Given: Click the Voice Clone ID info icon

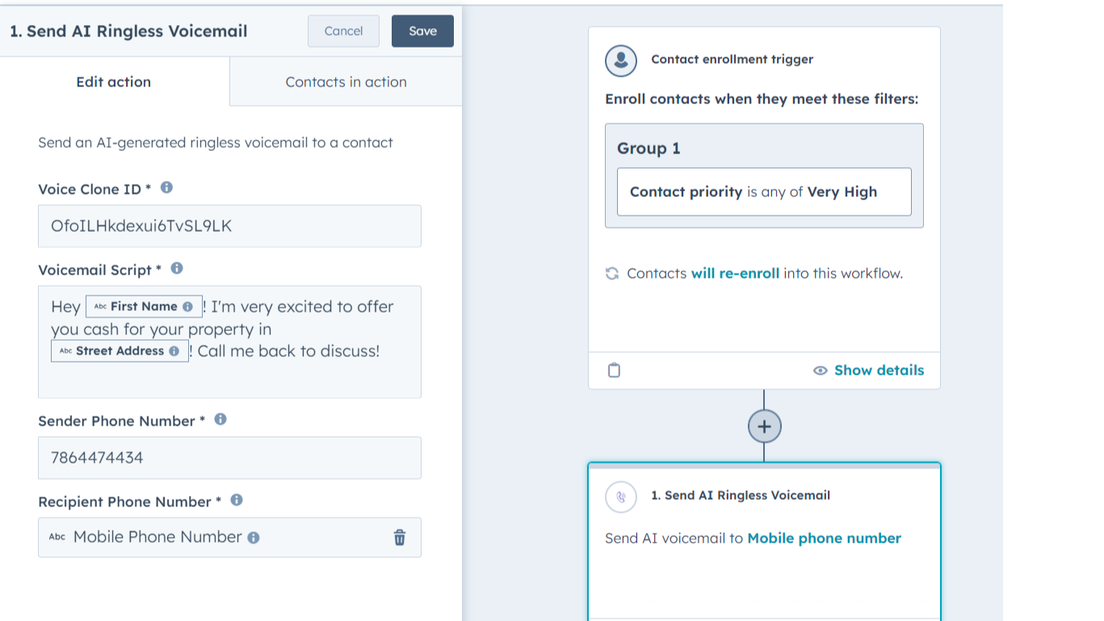Looking at the screenshot, I should pos(166,187).
